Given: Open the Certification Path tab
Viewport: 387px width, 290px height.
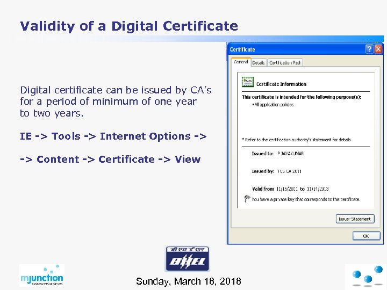Looking at the screenshot, I should (x=285, y=63).
